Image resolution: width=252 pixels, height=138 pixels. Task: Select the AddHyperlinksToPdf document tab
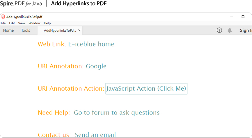click(60, 30)
